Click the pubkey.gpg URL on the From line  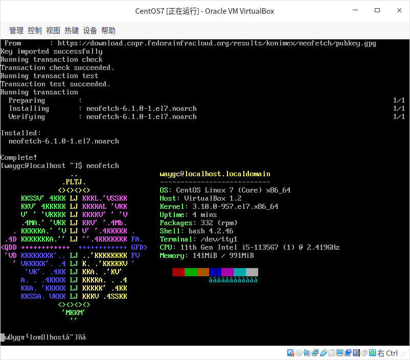(x=217, y=43)
